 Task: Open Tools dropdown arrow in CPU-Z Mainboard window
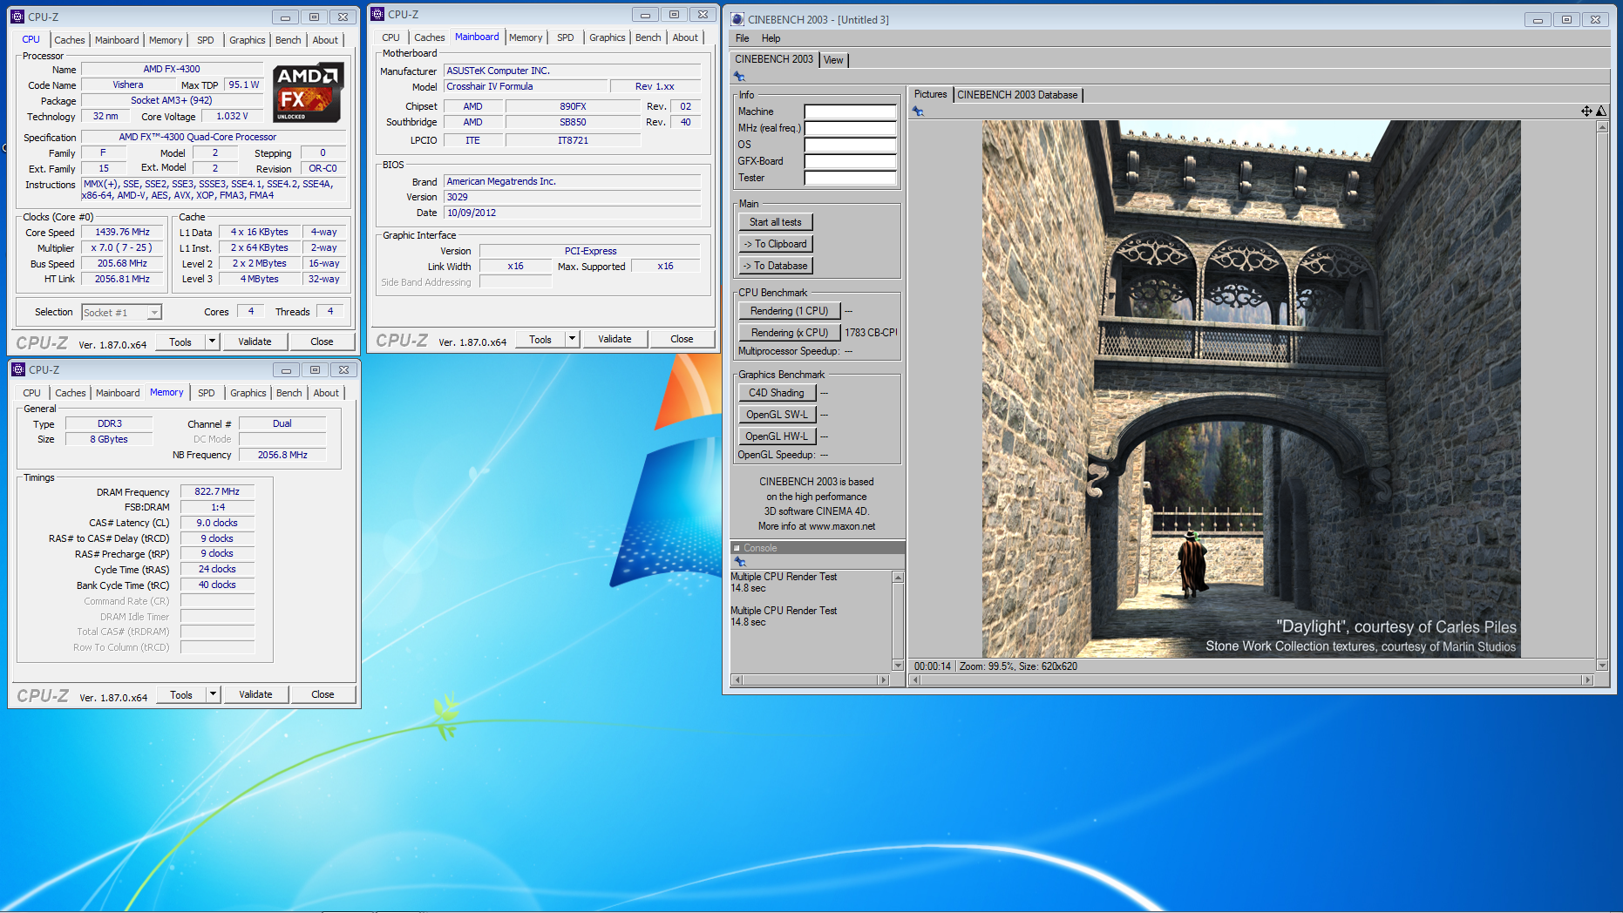coord(572,339)
